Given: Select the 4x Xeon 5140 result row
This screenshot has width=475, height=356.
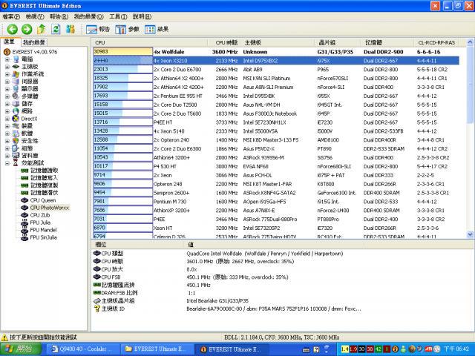Looking at the screenshot, I should 275,131.
